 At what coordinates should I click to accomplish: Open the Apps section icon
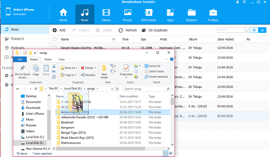[170, 14]
